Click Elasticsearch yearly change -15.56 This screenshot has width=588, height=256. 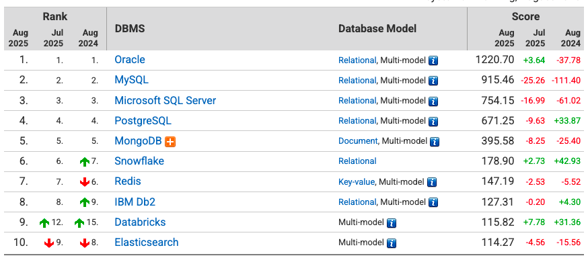click(568, 243)
